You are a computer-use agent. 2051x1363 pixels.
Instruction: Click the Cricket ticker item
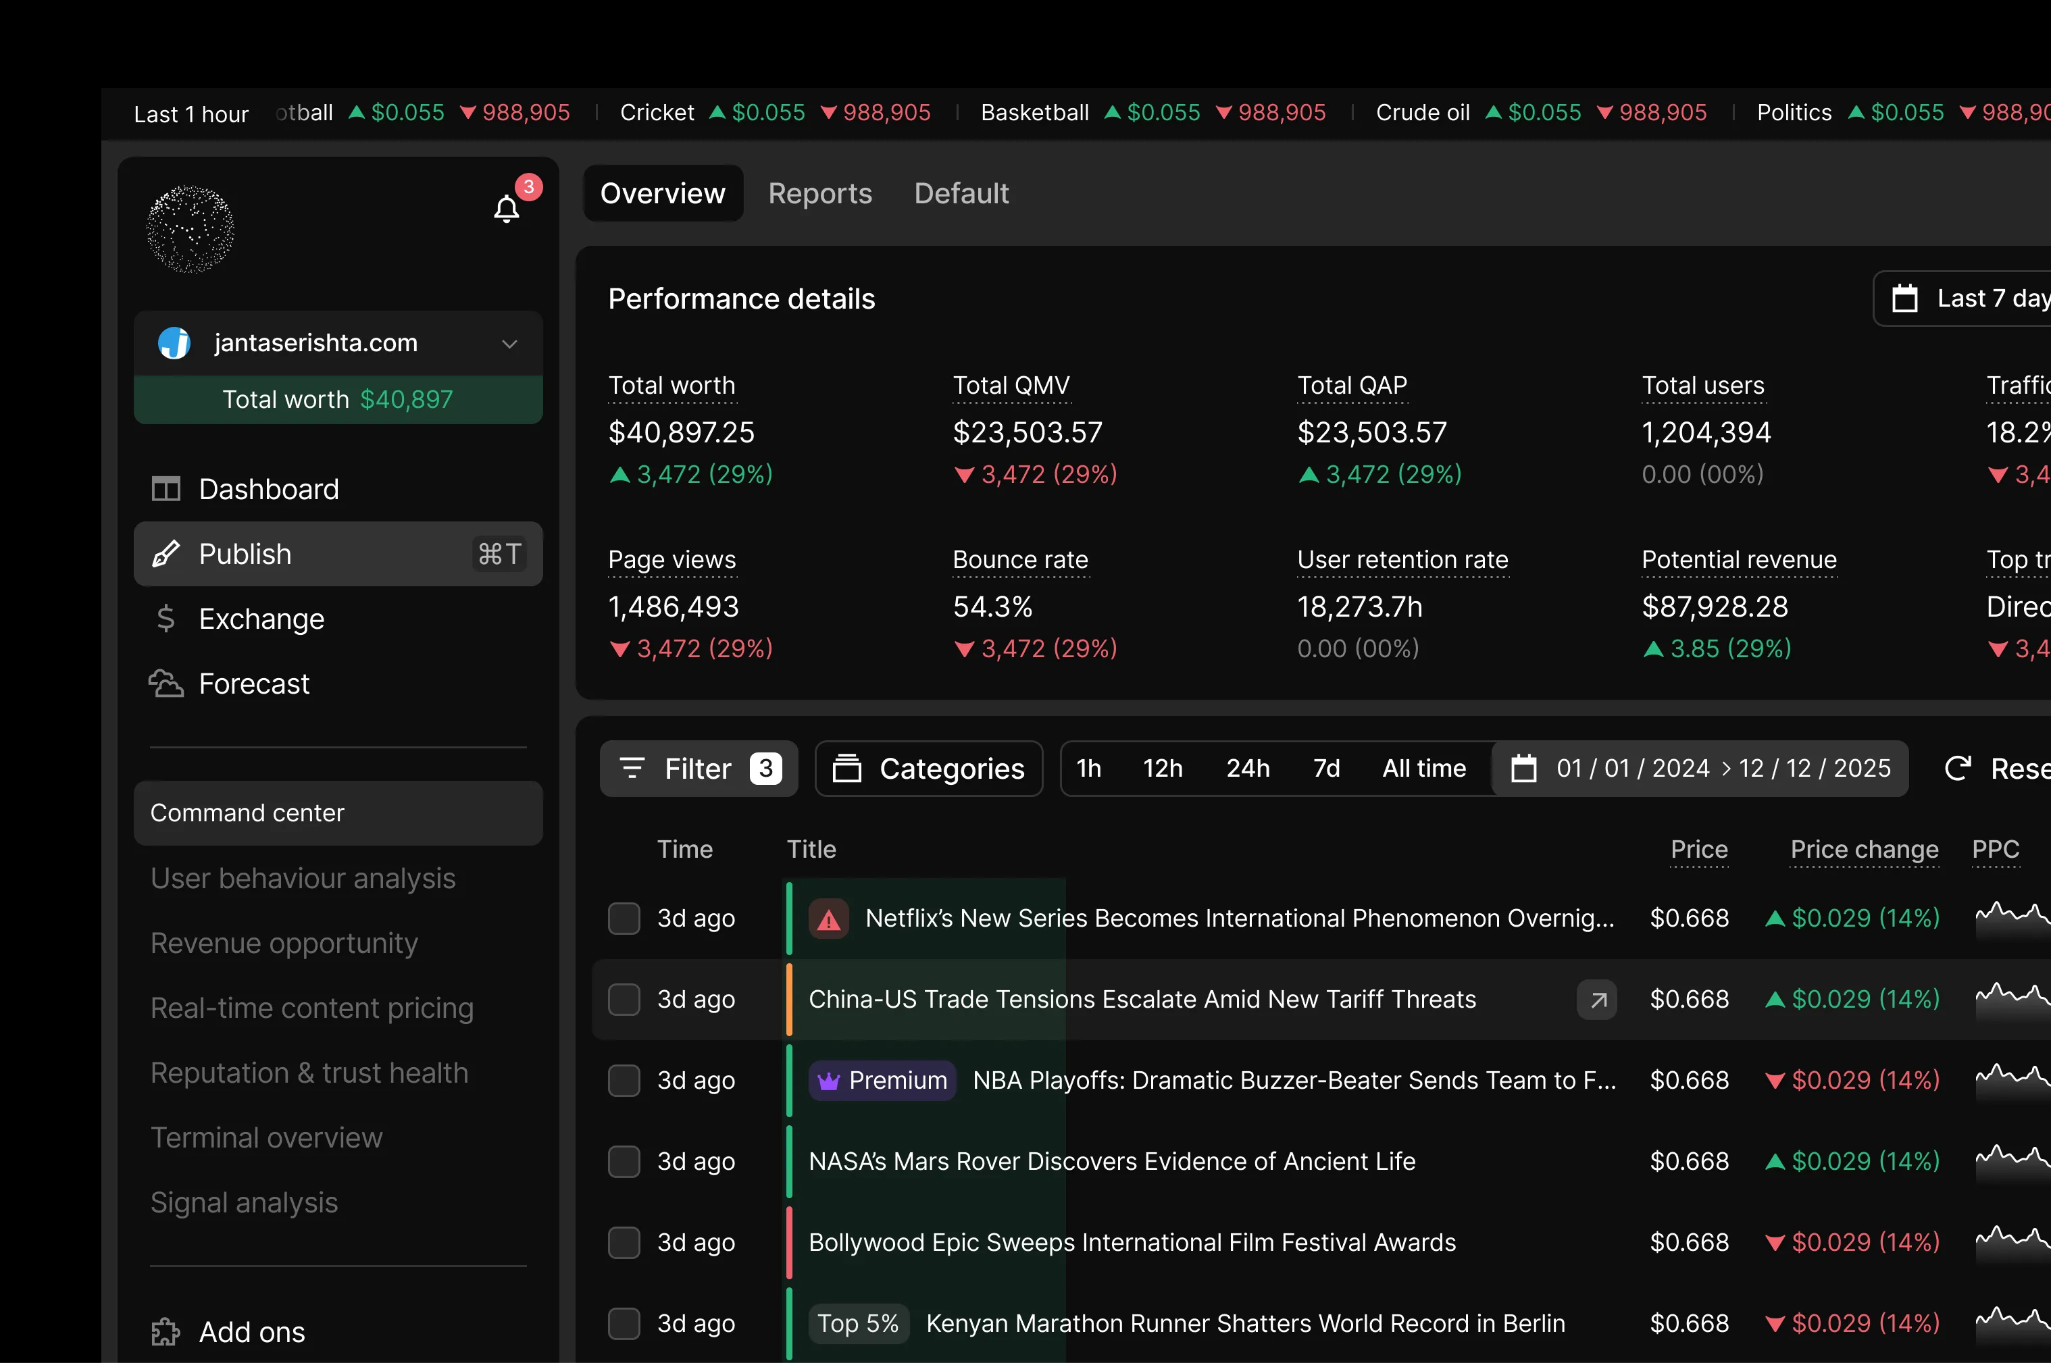[775, 113]
